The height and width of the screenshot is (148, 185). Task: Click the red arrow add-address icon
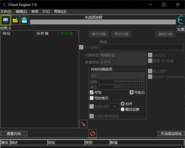83,124
